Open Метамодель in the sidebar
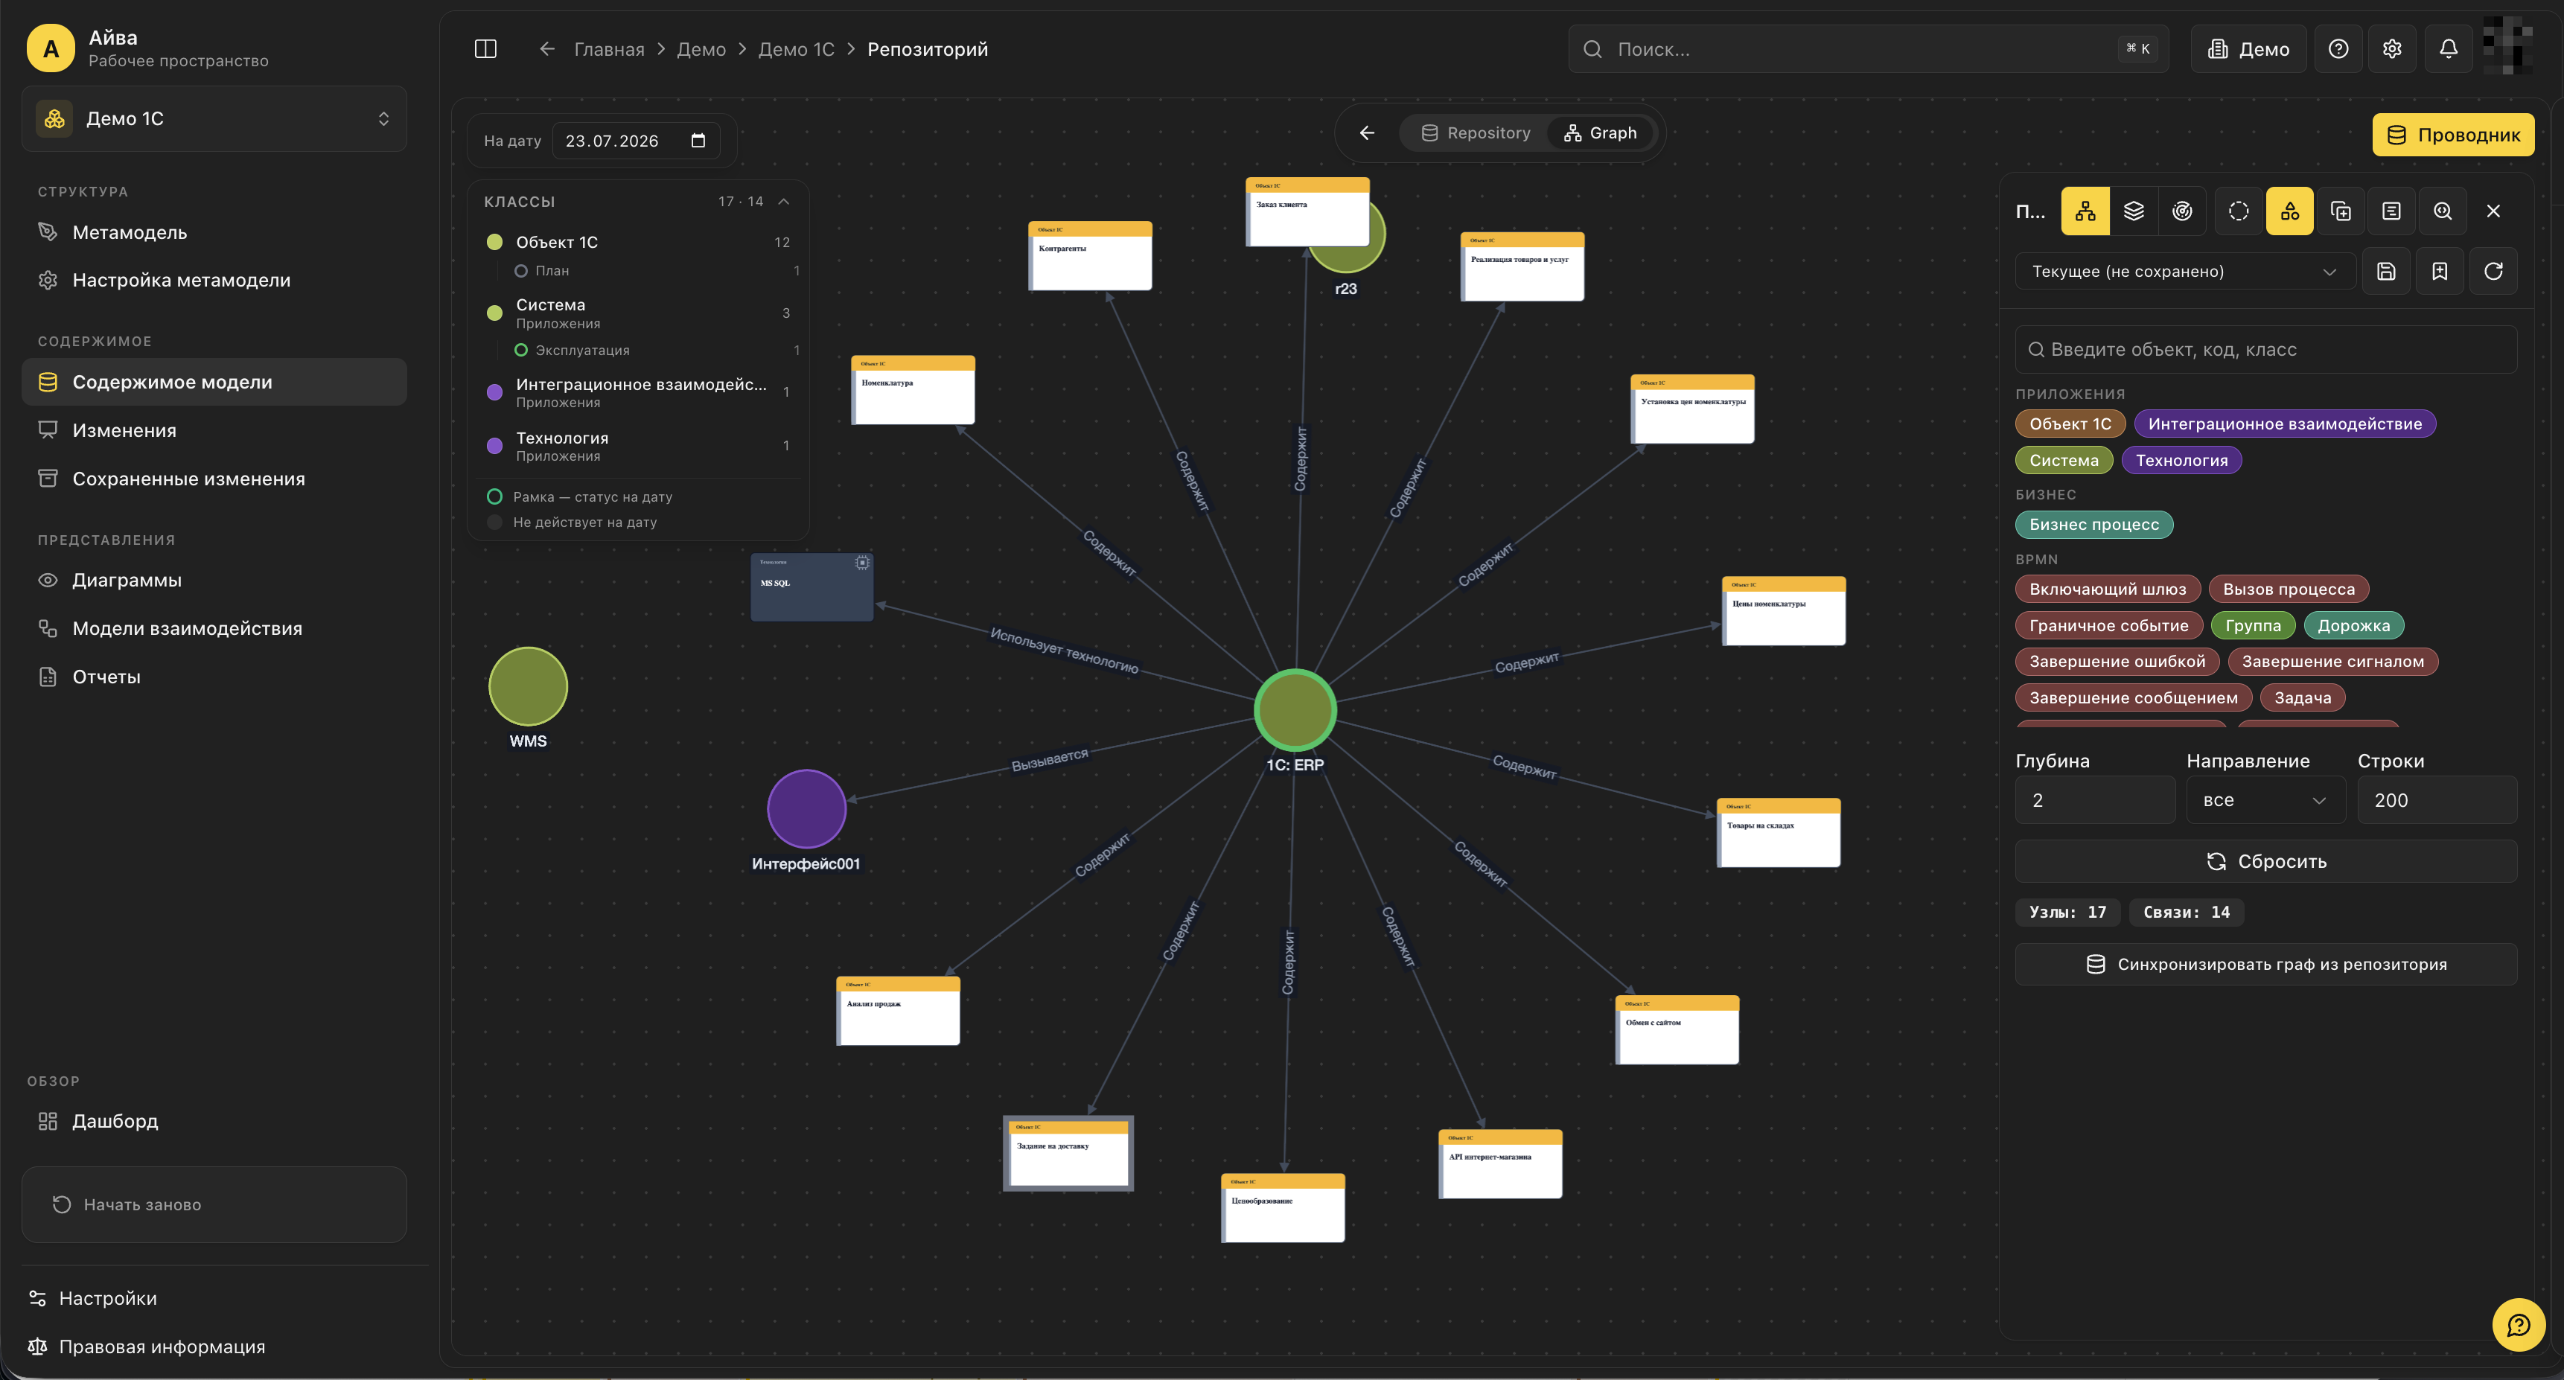The height and width of the screenshot is (1380, 2564). (214, 231)
